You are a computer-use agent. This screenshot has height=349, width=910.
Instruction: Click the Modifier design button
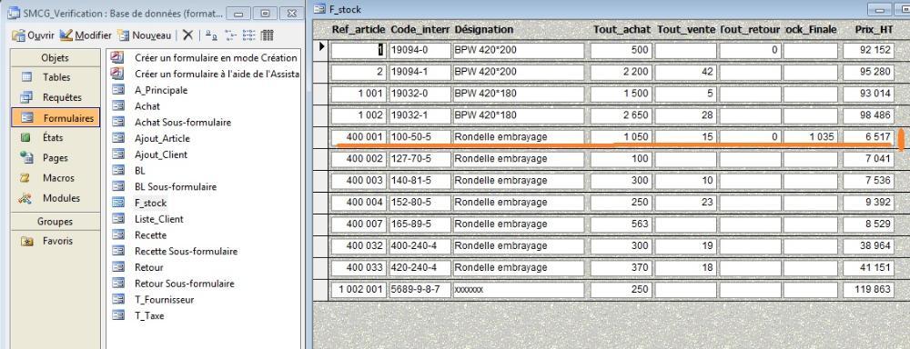pos(86,35)
